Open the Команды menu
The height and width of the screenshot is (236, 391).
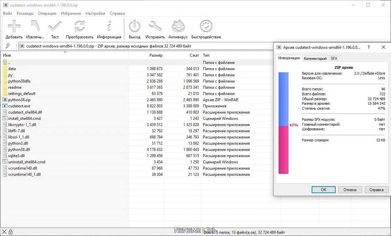[x=25, y=13]
